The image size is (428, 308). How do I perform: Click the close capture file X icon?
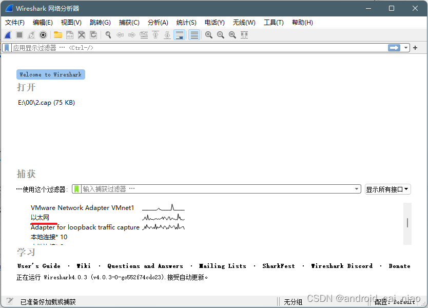(82, 35)
